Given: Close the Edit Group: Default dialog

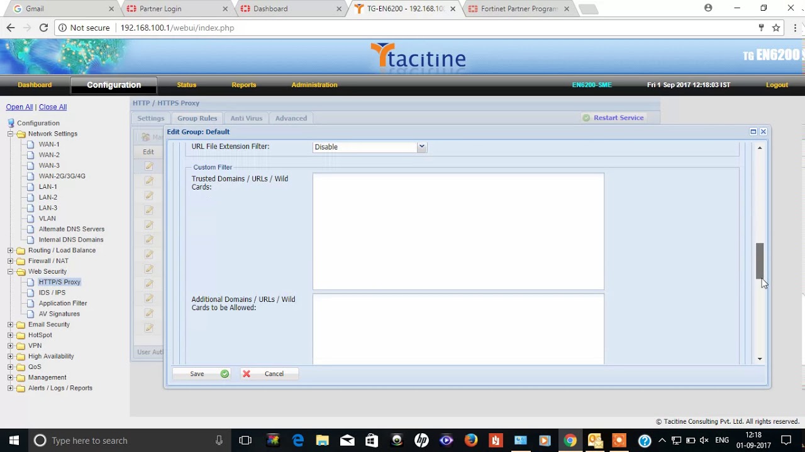Looking at the screenshot, I should coord(763,132).
